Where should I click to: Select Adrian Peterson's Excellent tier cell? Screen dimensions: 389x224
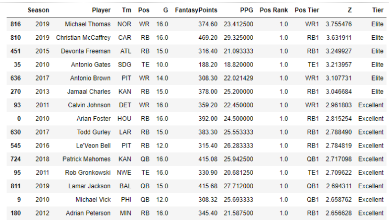pyautogui.click(x=371, y=213)
